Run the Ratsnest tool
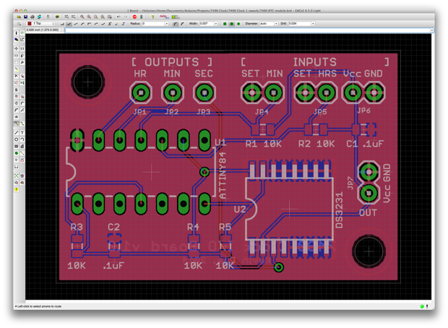Viewport: 448px width, 328px height. coord(17,176)
